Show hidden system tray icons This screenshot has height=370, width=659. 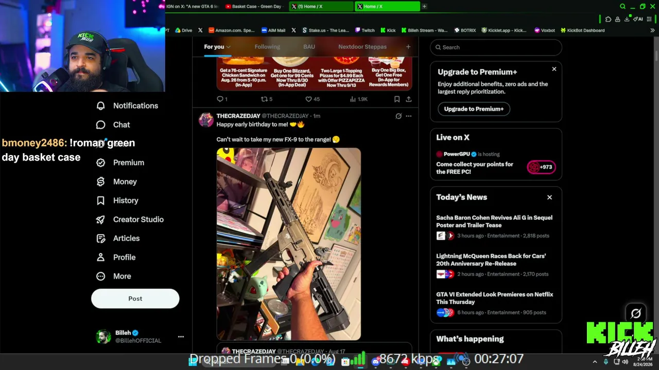[595, 362]
